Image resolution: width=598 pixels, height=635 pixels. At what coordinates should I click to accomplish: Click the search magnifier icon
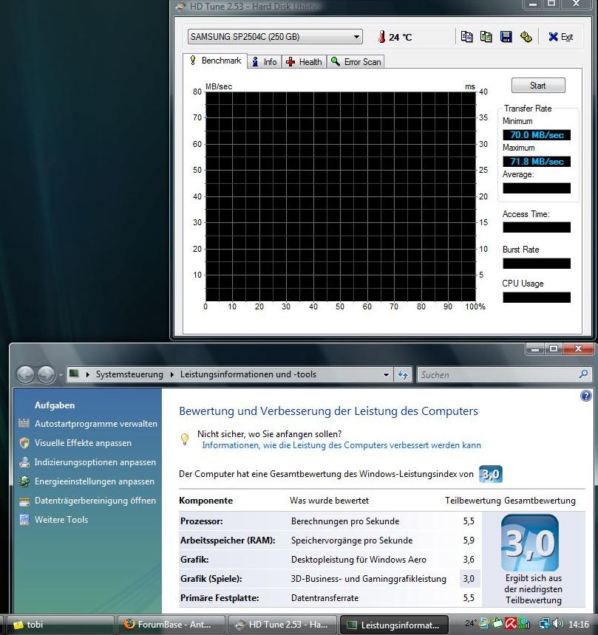pos(583,374)
